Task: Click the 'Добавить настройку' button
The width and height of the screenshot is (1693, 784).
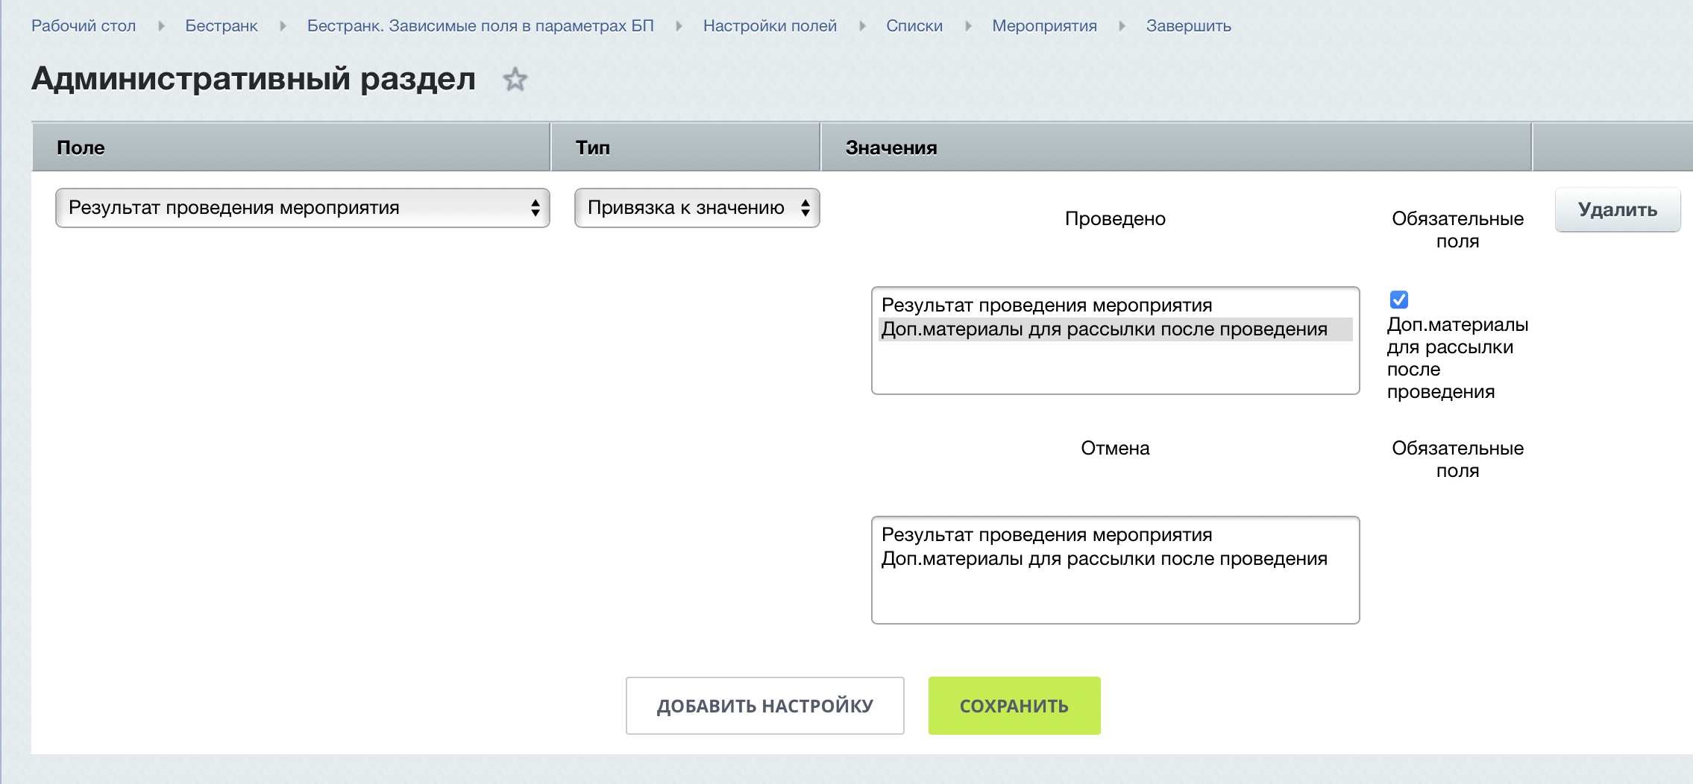Action: point(764,706)
